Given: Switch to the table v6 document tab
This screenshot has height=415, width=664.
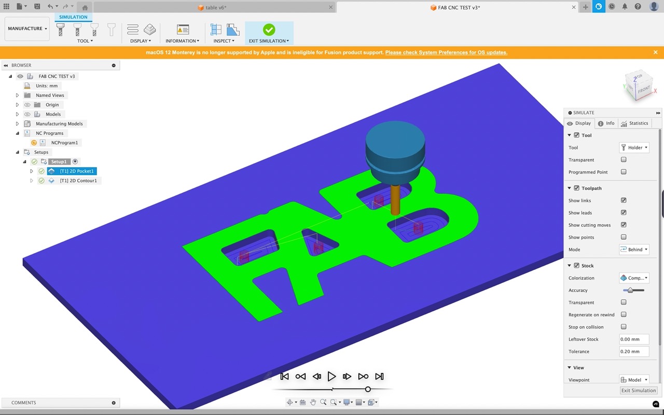Looking at the screenshot, I should [212, 7].
